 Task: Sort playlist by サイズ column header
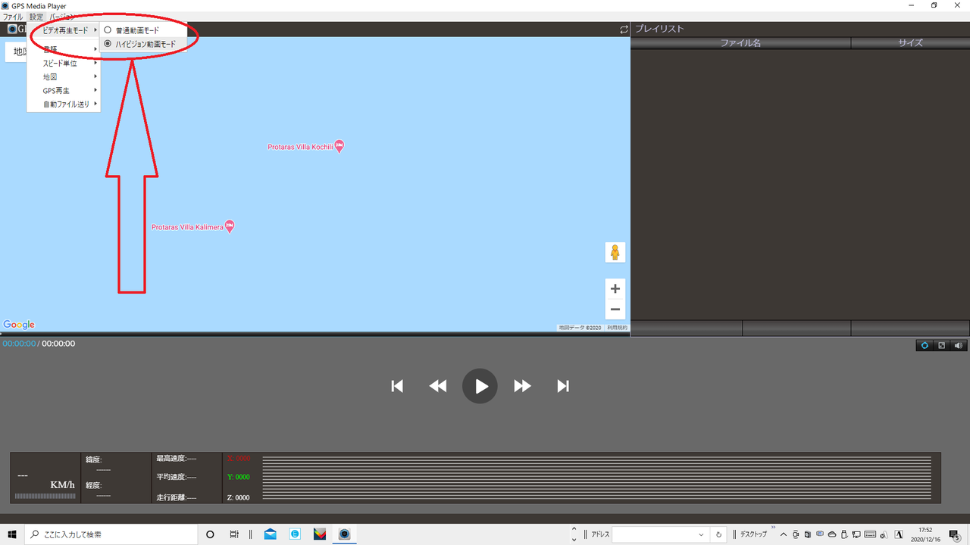(x=910, y=43)
